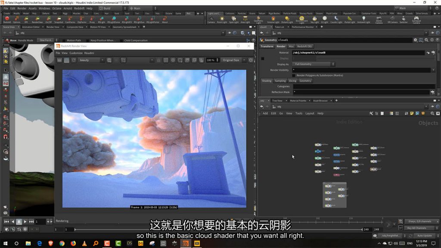
Task: Click the Redshift IPR shelf icon
Action: click(x=27, y=19)
